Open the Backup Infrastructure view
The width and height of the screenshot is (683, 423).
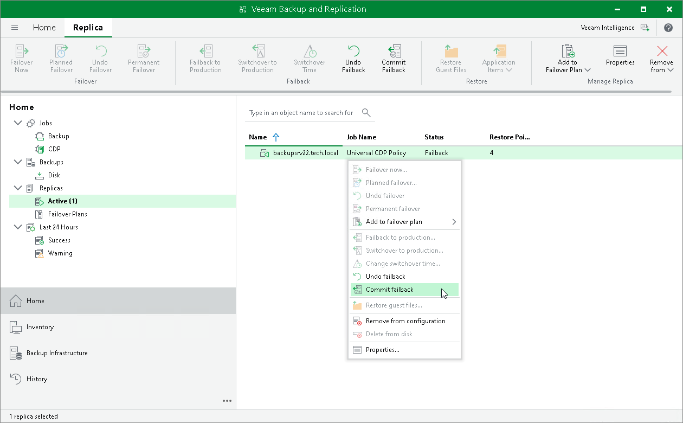click(118, 353)
